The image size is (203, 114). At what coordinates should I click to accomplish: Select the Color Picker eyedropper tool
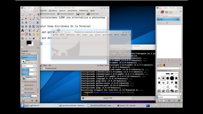click(34, 19)
